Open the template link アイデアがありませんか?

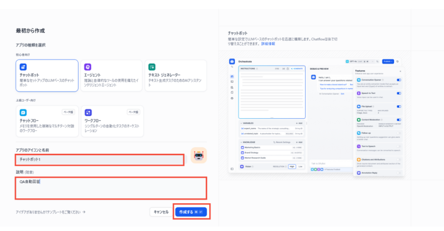(50, 212)
